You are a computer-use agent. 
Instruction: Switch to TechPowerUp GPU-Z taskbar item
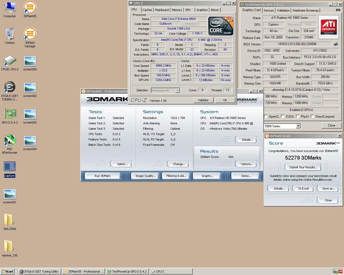tap(127, 272)
